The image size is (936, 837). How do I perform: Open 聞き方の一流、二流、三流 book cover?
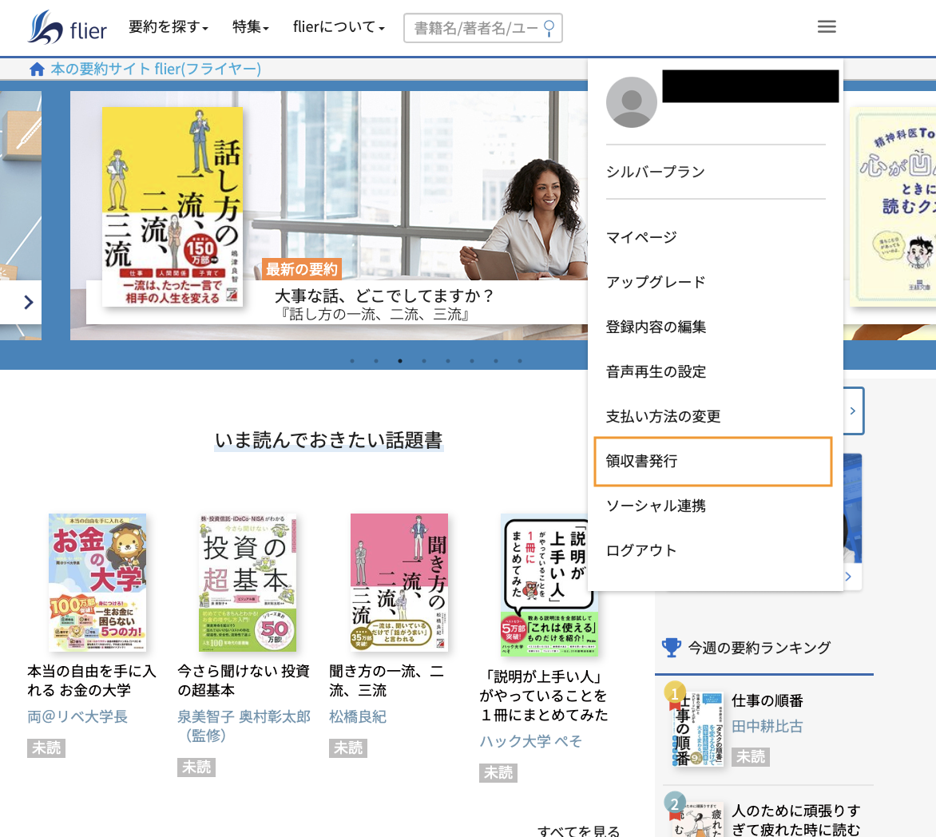pos(399,582)
